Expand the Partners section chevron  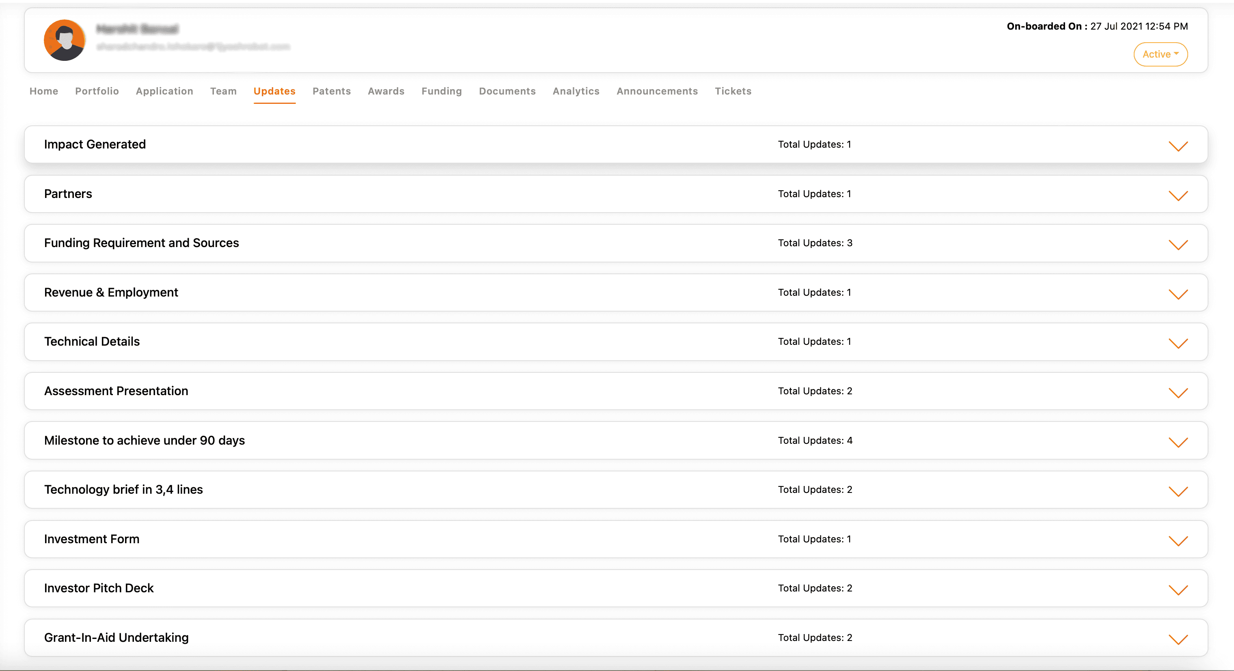click(x=1178, y=195)
